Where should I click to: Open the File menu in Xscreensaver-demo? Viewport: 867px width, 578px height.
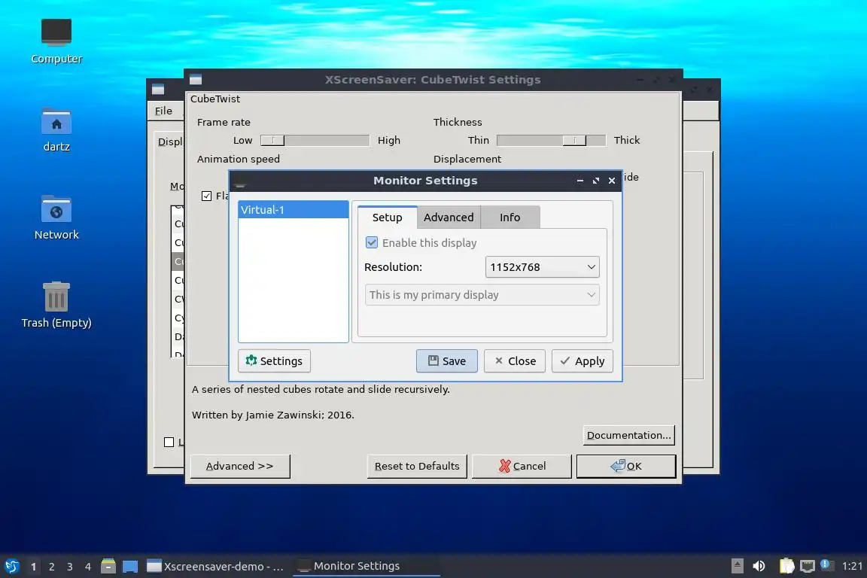tap(163, 111)
